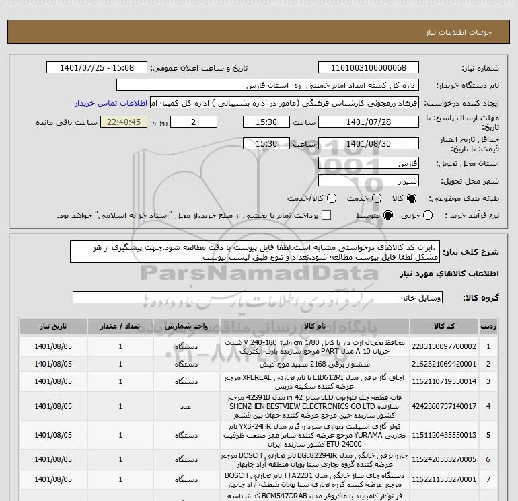This screenshot has height=501, width=518.
Task: Click unit عدد in row 4
Action: [186, 406]
